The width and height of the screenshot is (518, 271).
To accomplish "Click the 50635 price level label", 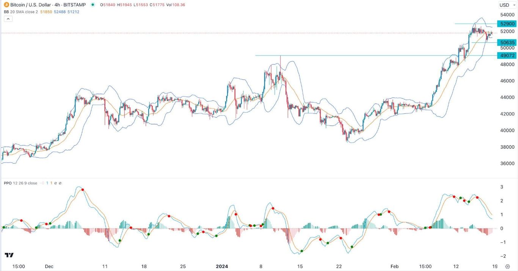I will [x=507, y=42].
